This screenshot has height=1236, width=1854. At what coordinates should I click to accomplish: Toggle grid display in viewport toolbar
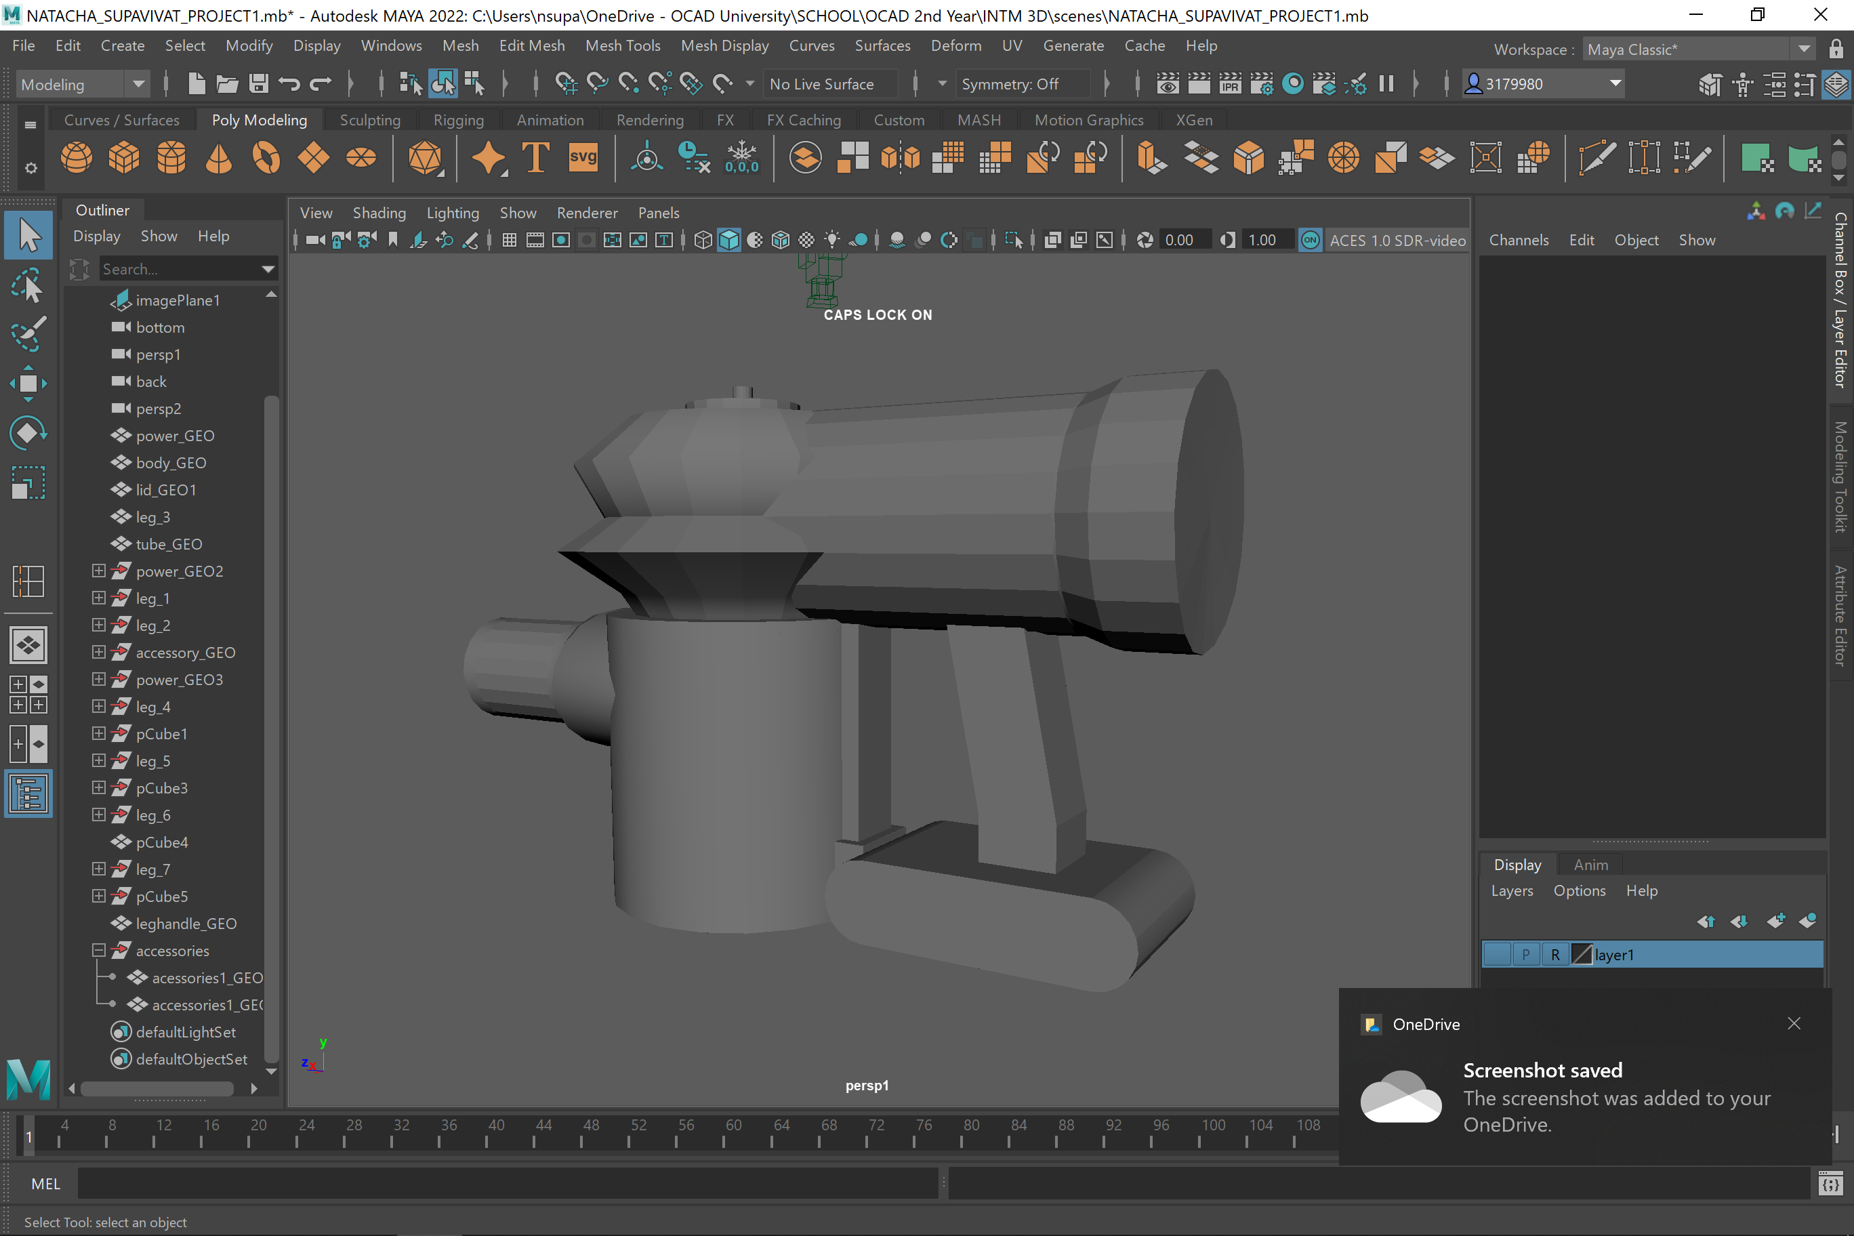coord(509,241)
